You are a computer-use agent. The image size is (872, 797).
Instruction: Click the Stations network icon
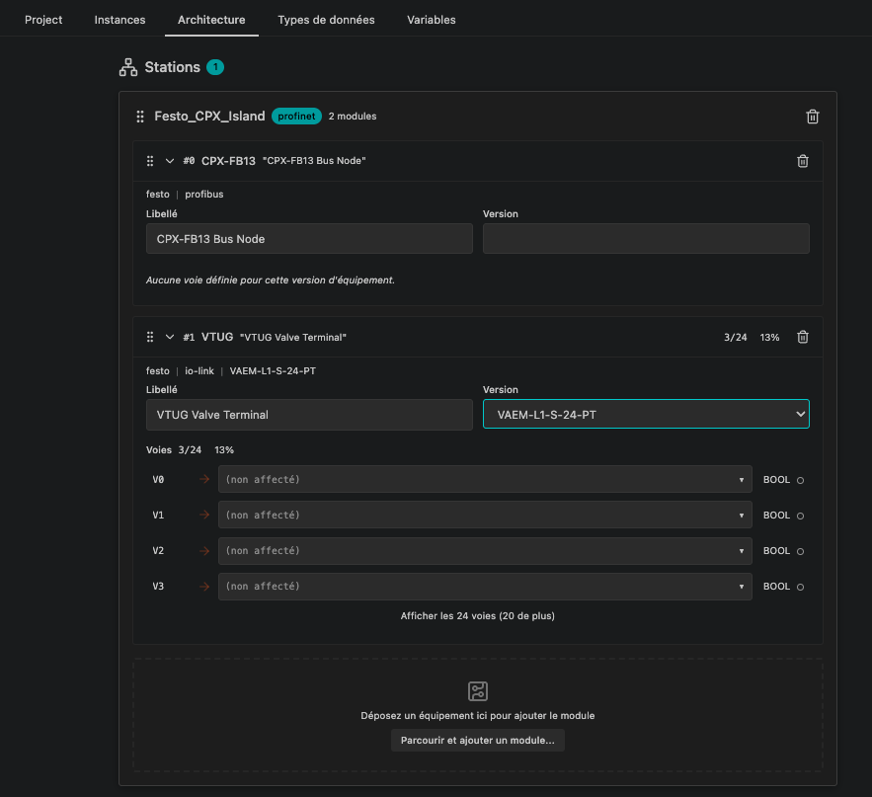128,67
